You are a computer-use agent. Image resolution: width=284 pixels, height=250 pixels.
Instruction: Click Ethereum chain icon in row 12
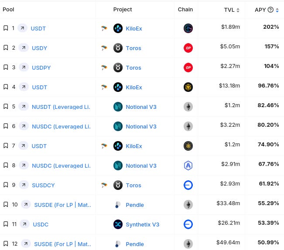pos(188,244)
